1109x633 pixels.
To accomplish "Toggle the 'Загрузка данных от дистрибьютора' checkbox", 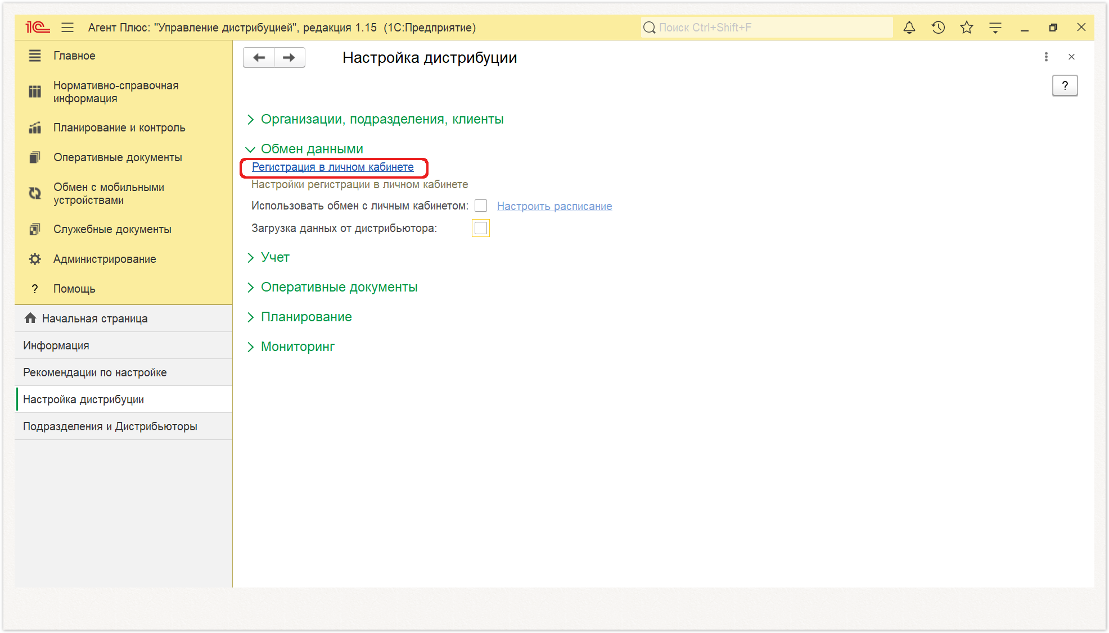I will click(x=481, y=228).
